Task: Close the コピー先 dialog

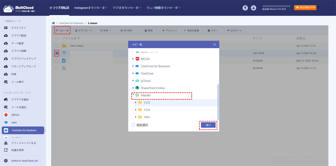Action: [215, 45]
